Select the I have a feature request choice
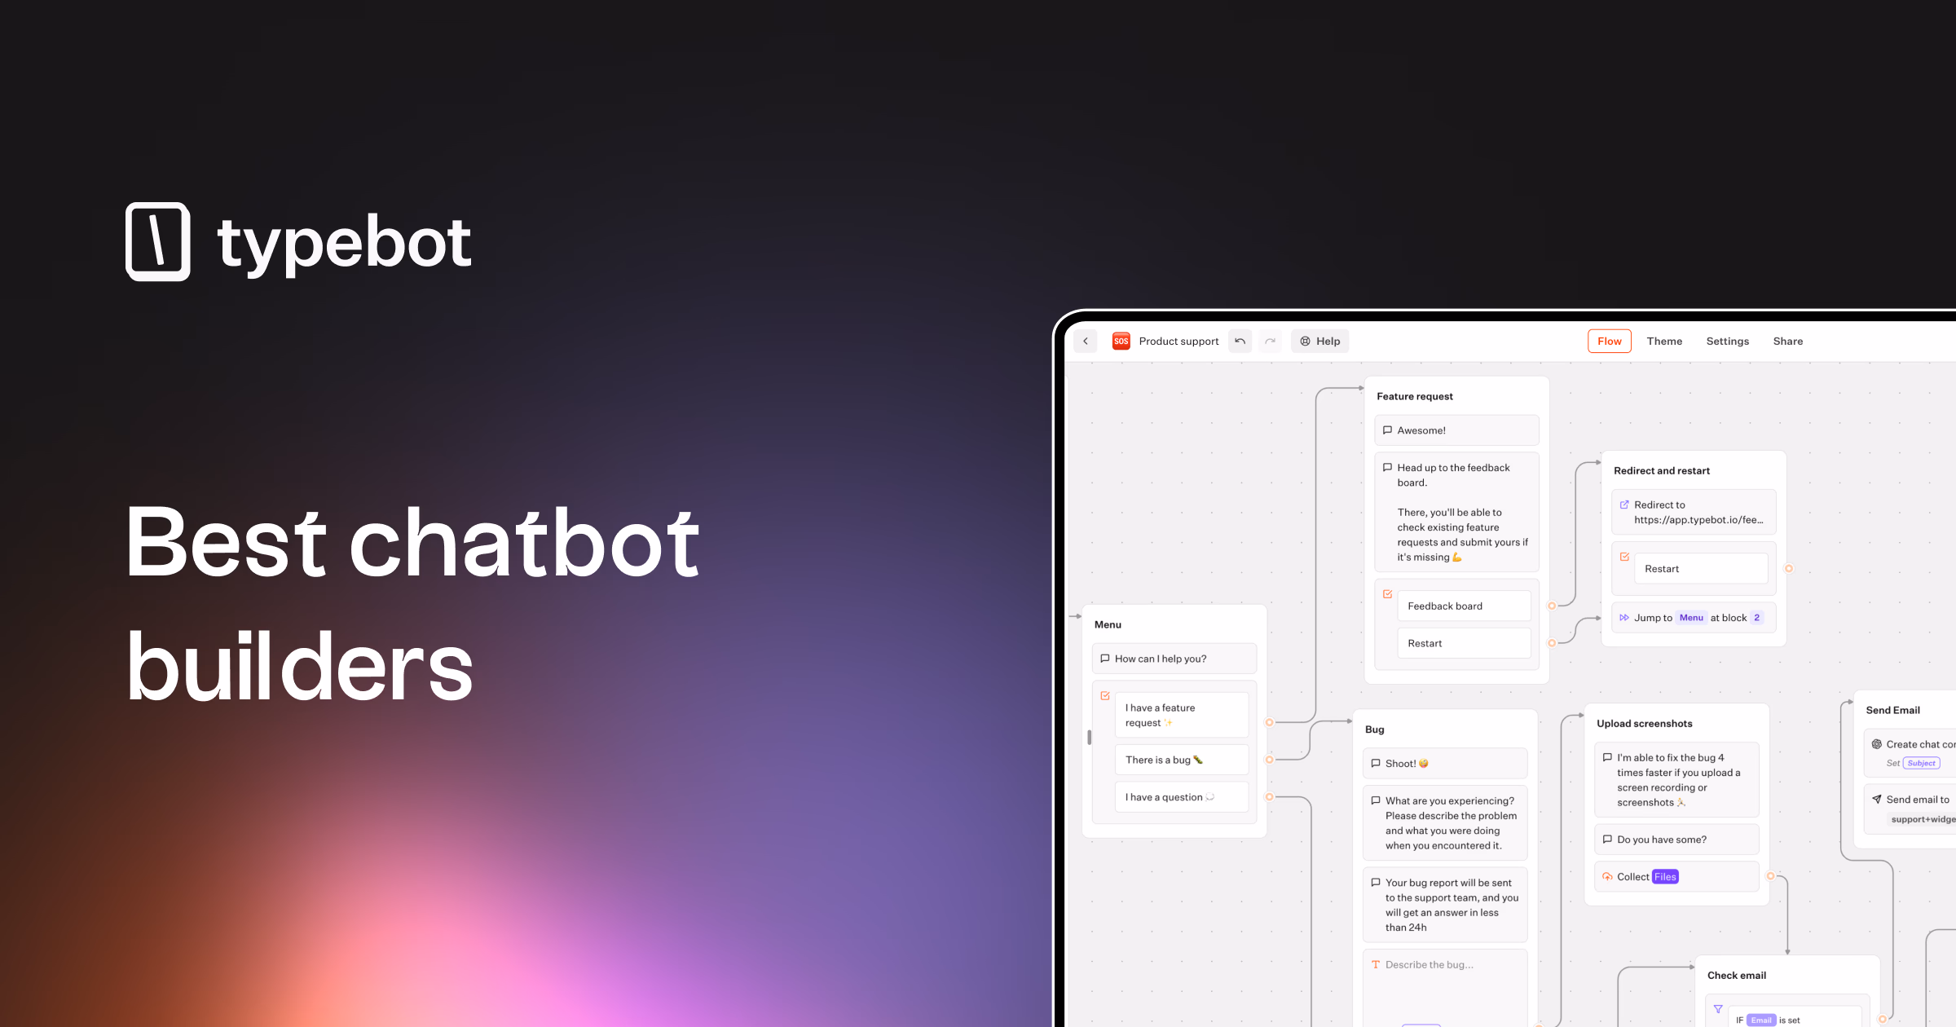 1182,715
